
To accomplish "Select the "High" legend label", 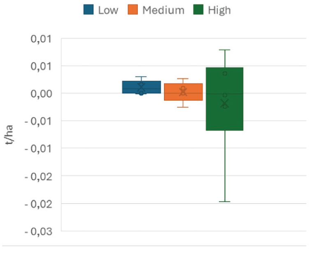I will point(219,10).
